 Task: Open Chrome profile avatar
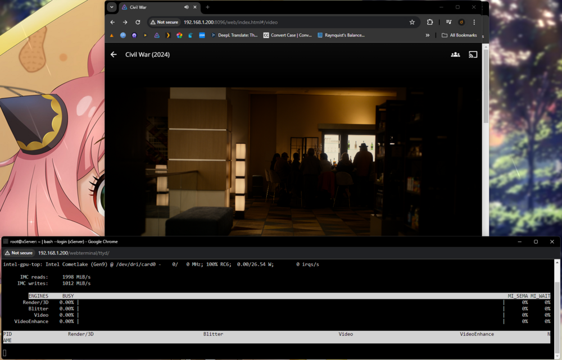click(461, 22)
